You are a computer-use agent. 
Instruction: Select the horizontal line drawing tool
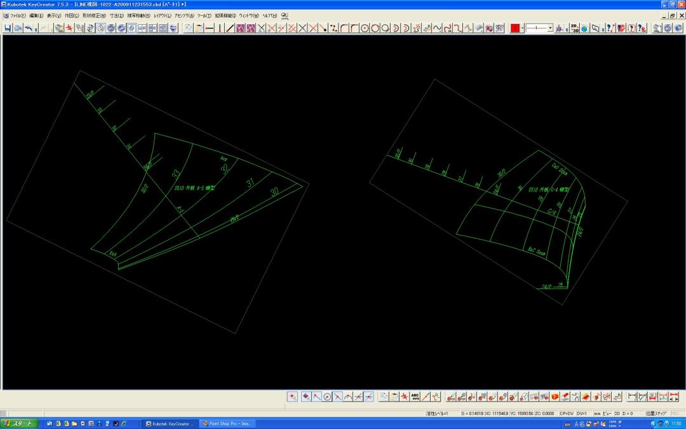point(210,28)
